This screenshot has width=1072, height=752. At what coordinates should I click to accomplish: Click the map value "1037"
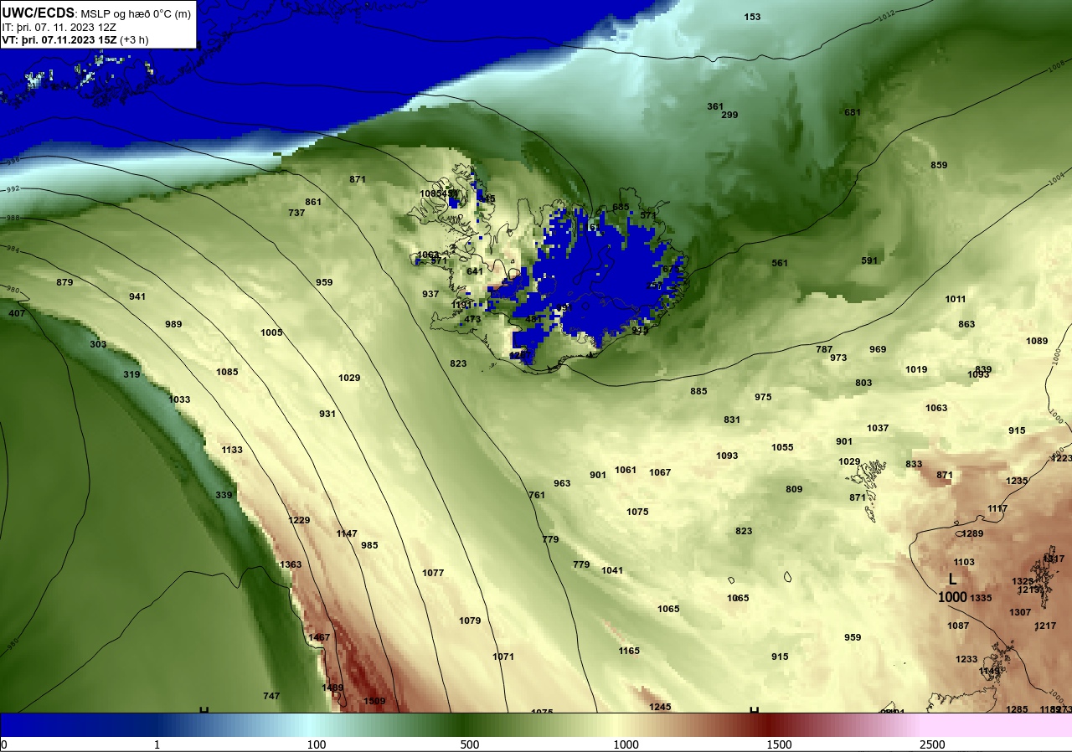(x=878, y=428)
